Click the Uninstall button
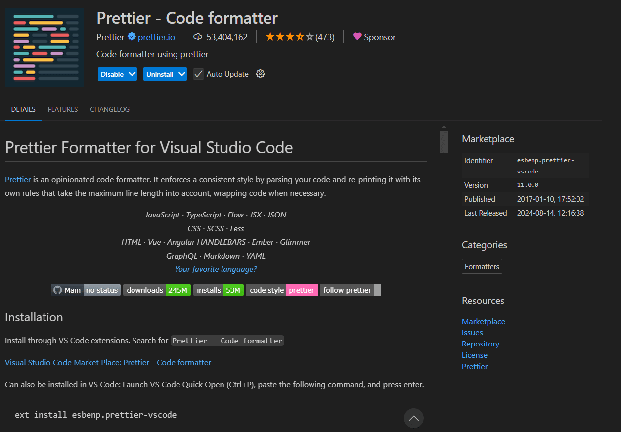 click(x=160, y=74)
